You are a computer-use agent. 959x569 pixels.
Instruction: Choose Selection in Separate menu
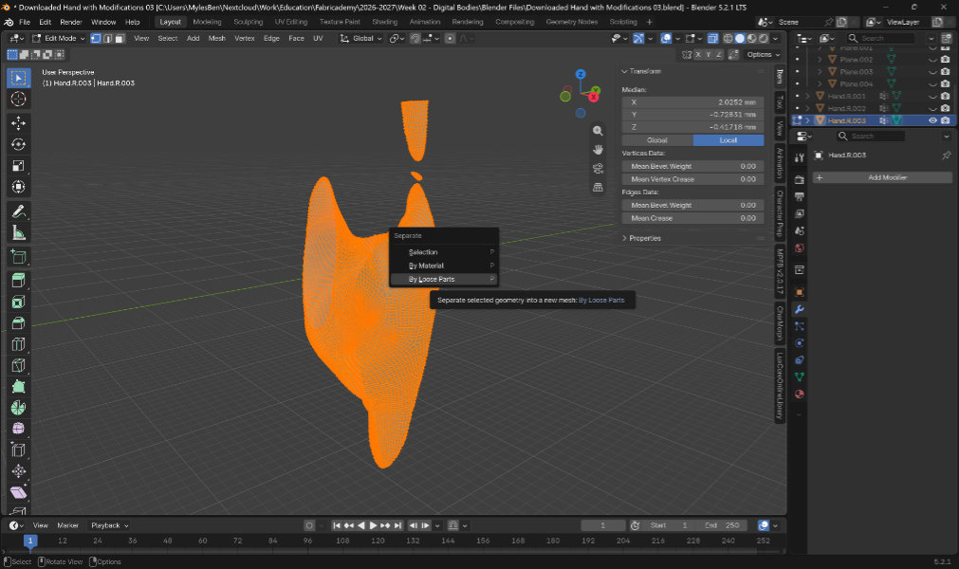pos(444,252)
